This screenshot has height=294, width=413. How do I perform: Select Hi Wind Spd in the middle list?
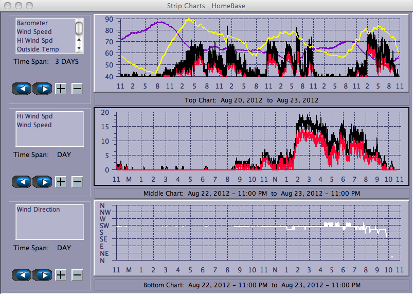(34, 116)
